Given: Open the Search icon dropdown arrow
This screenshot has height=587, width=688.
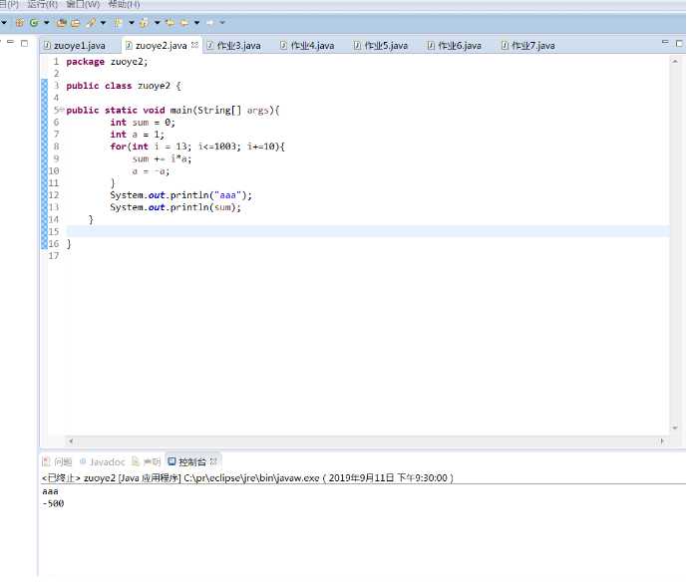Looking at the screenshot, I should click(x=103, y=22).
